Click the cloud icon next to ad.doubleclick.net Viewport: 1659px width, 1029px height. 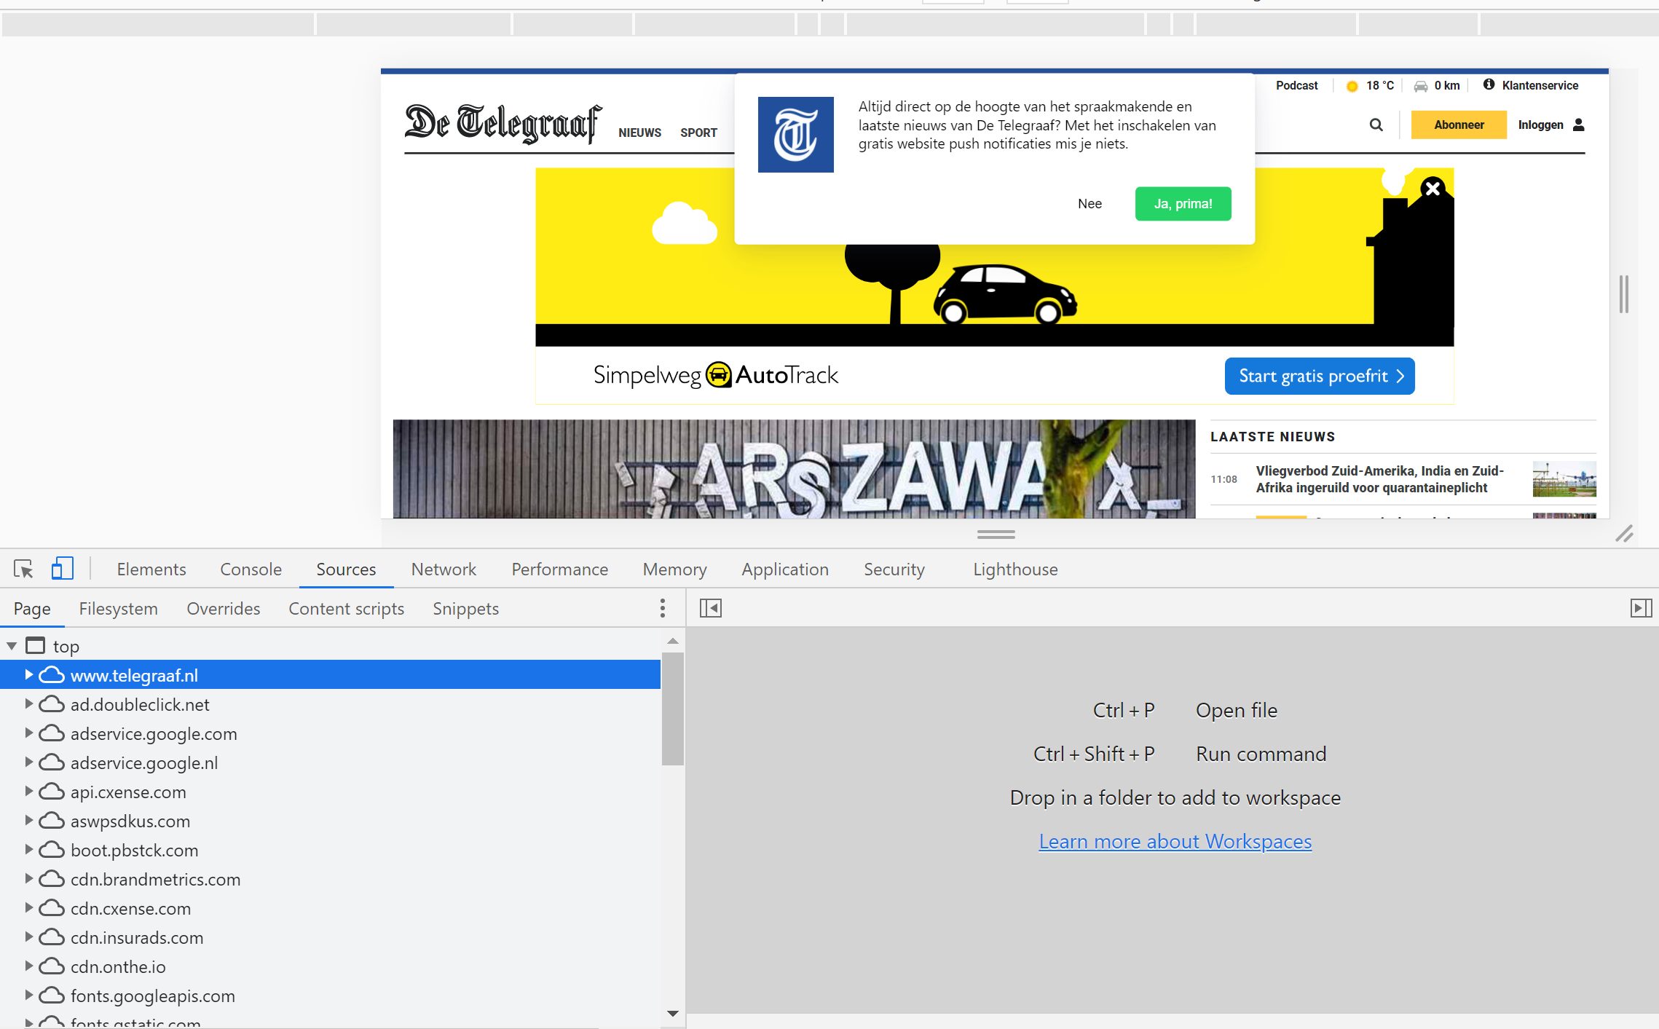point(52,704)
